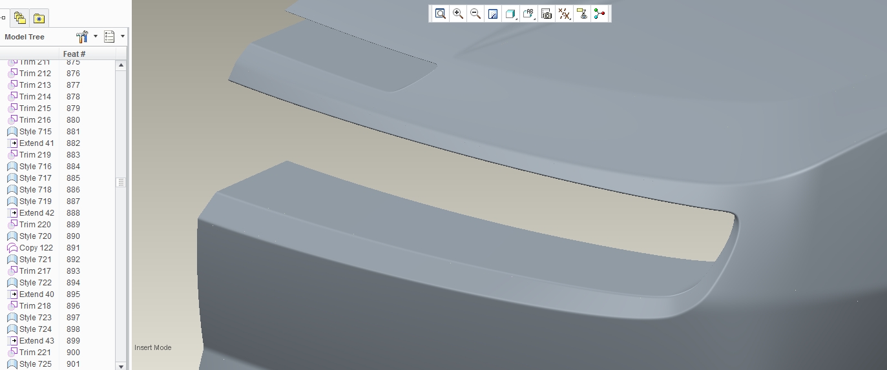887x370 pixels.
Task: Click the Refit view icon
Action: [440, 14]
